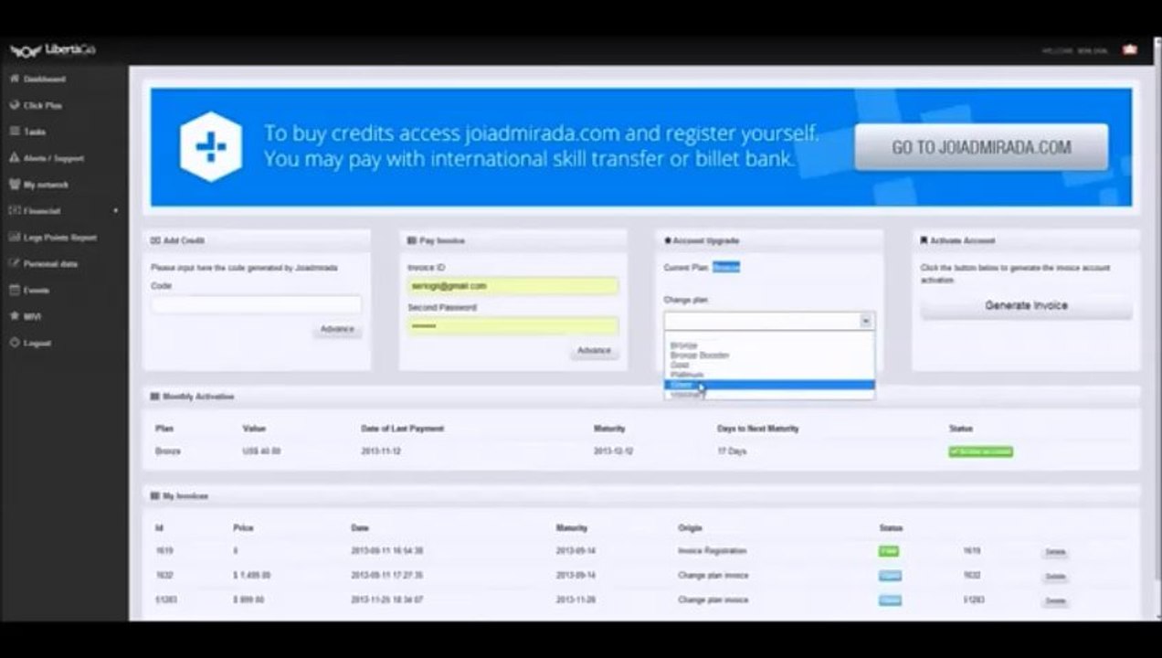Click Advance in the Add Credit panel
The height and width of the screenshot is (658, 1162).
coord(337,329)
